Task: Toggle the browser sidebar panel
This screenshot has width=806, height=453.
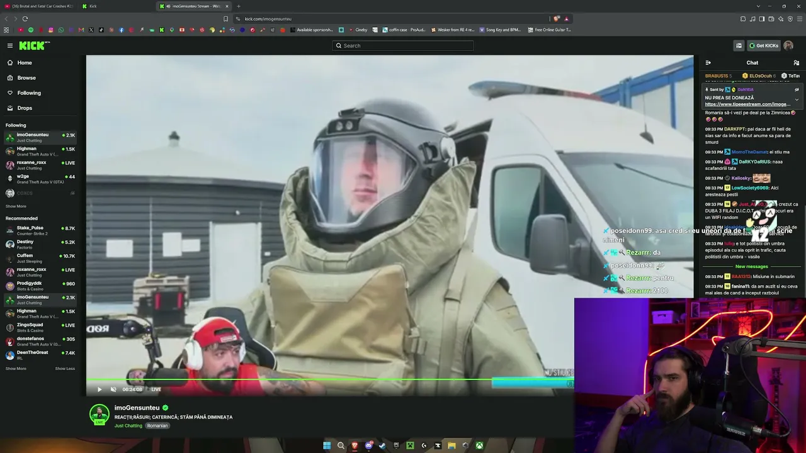Action: tap(762, 19)
